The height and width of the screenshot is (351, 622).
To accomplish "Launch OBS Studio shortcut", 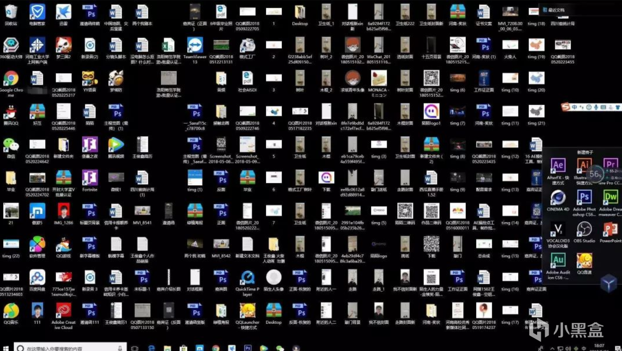I will tap(584, 232).
